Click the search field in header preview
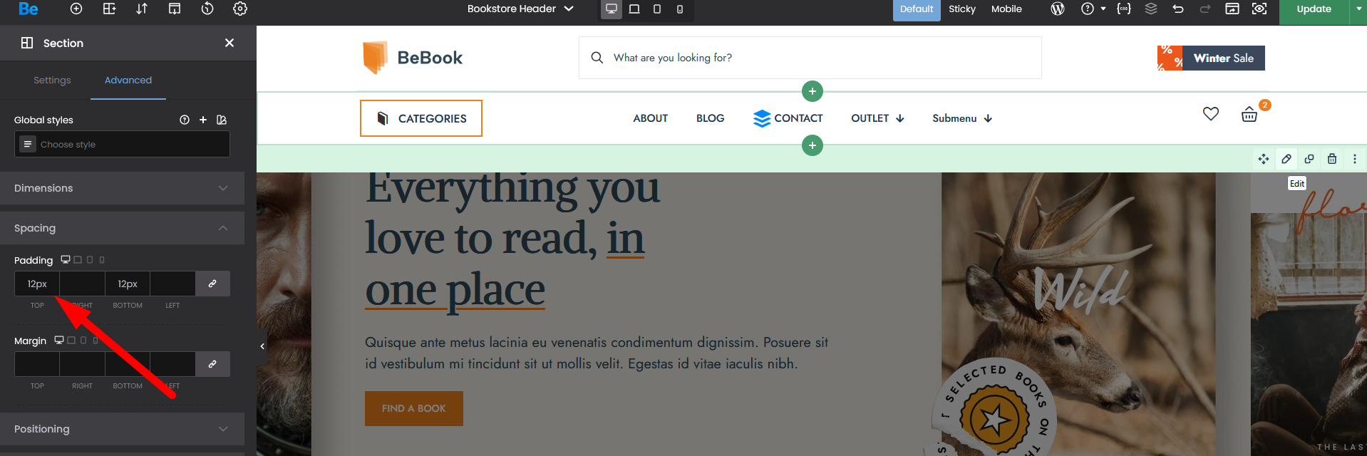The image size is (1367, 456). tap(810, 58)
